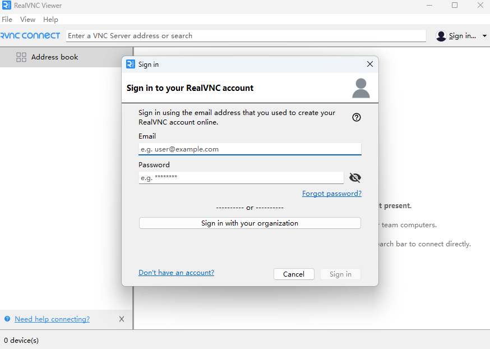Open the Help menu

pos(50,20)
